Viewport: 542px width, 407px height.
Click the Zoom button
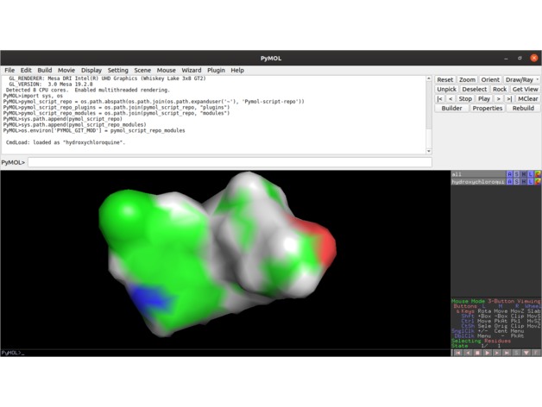click(467, 80)
